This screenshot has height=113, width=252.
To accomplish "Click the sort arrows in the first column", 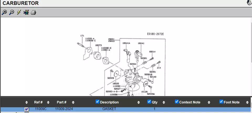I will pyautogui.click(x=27, y=102).
